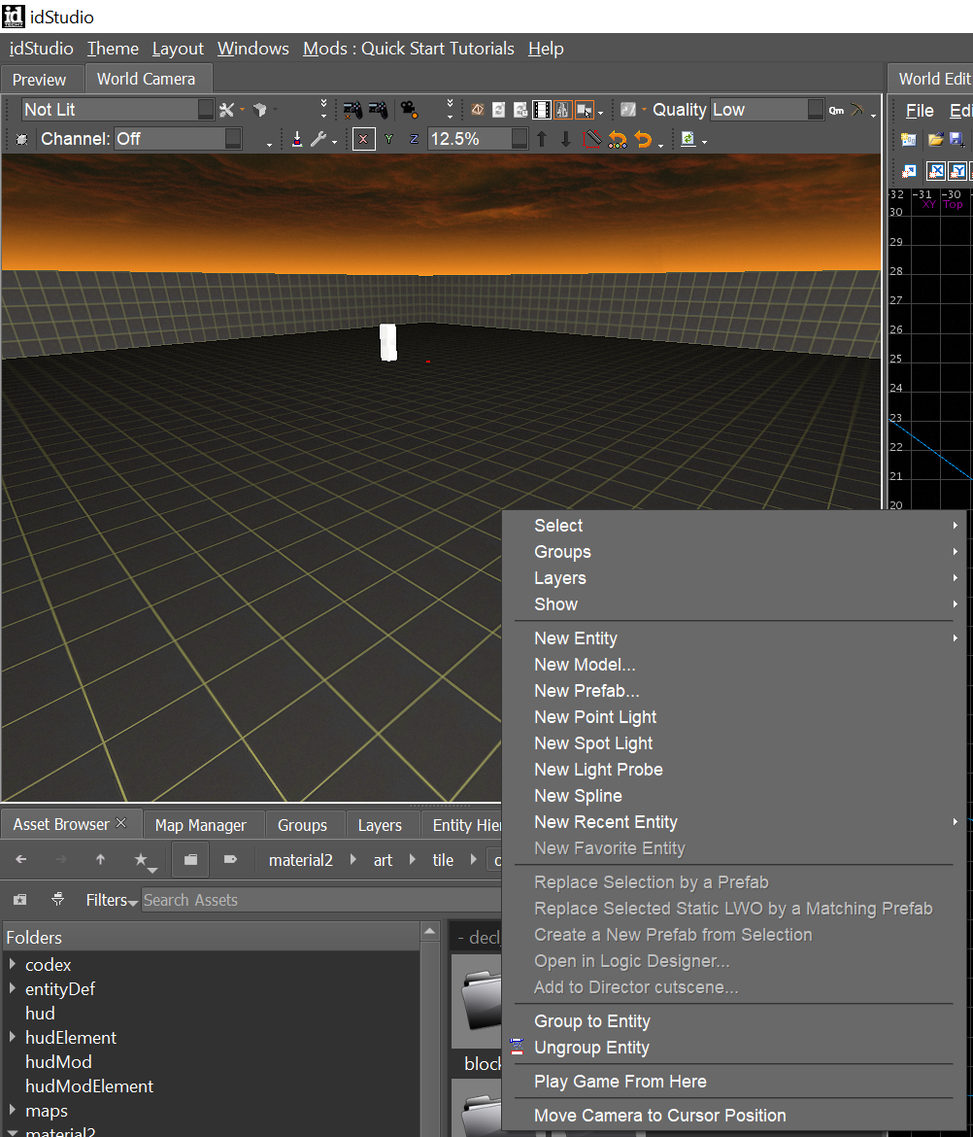
Task: Go up one folder in Asset Browser
Action: coord(100,859)
